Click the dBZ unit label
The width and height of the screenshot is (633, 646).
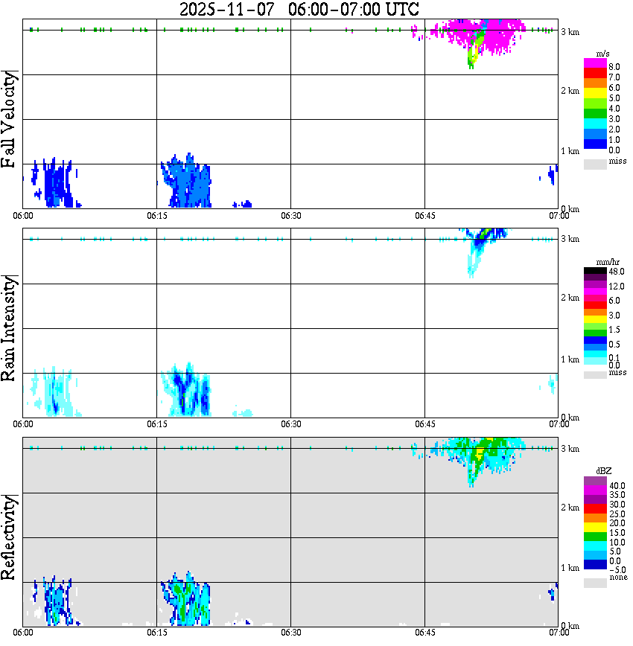click(604, 470)
